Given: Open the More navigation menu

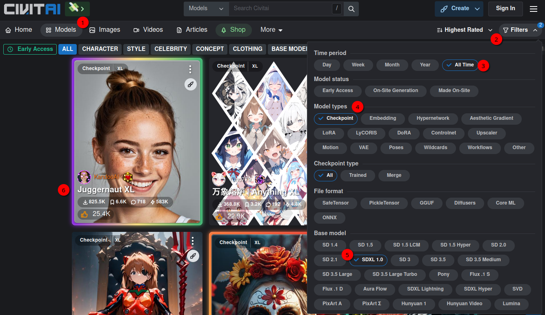Looking at the screenshot, I should tap(271, 30).
